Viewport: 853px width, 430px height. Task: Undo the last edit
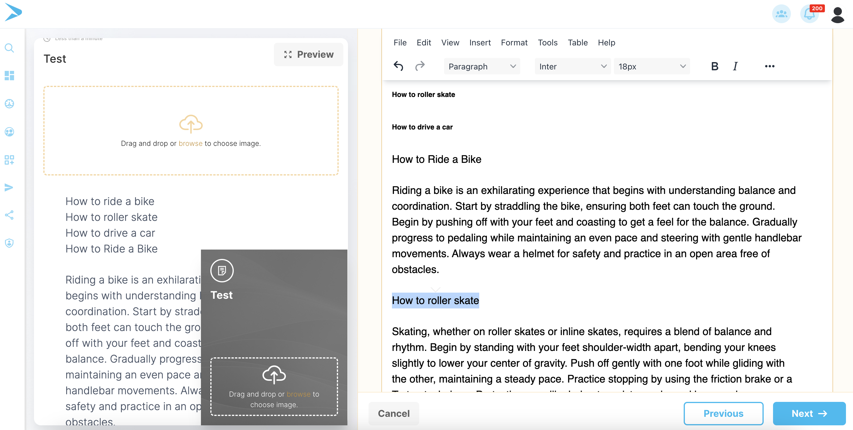pos(398,66)
